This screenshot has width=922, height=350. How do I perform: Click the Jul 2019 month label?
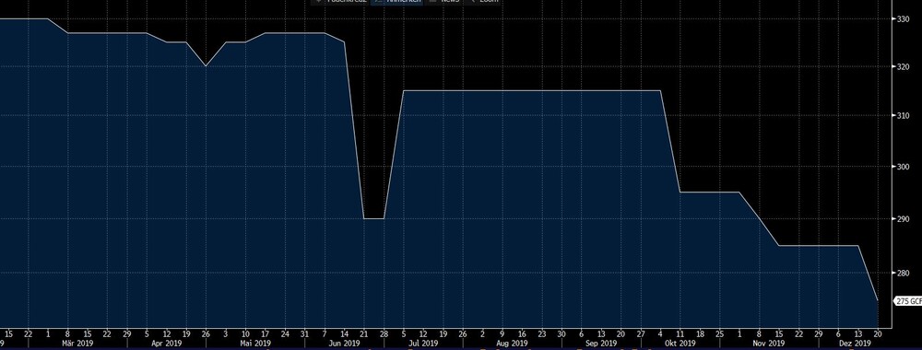[x=423, y=343]
